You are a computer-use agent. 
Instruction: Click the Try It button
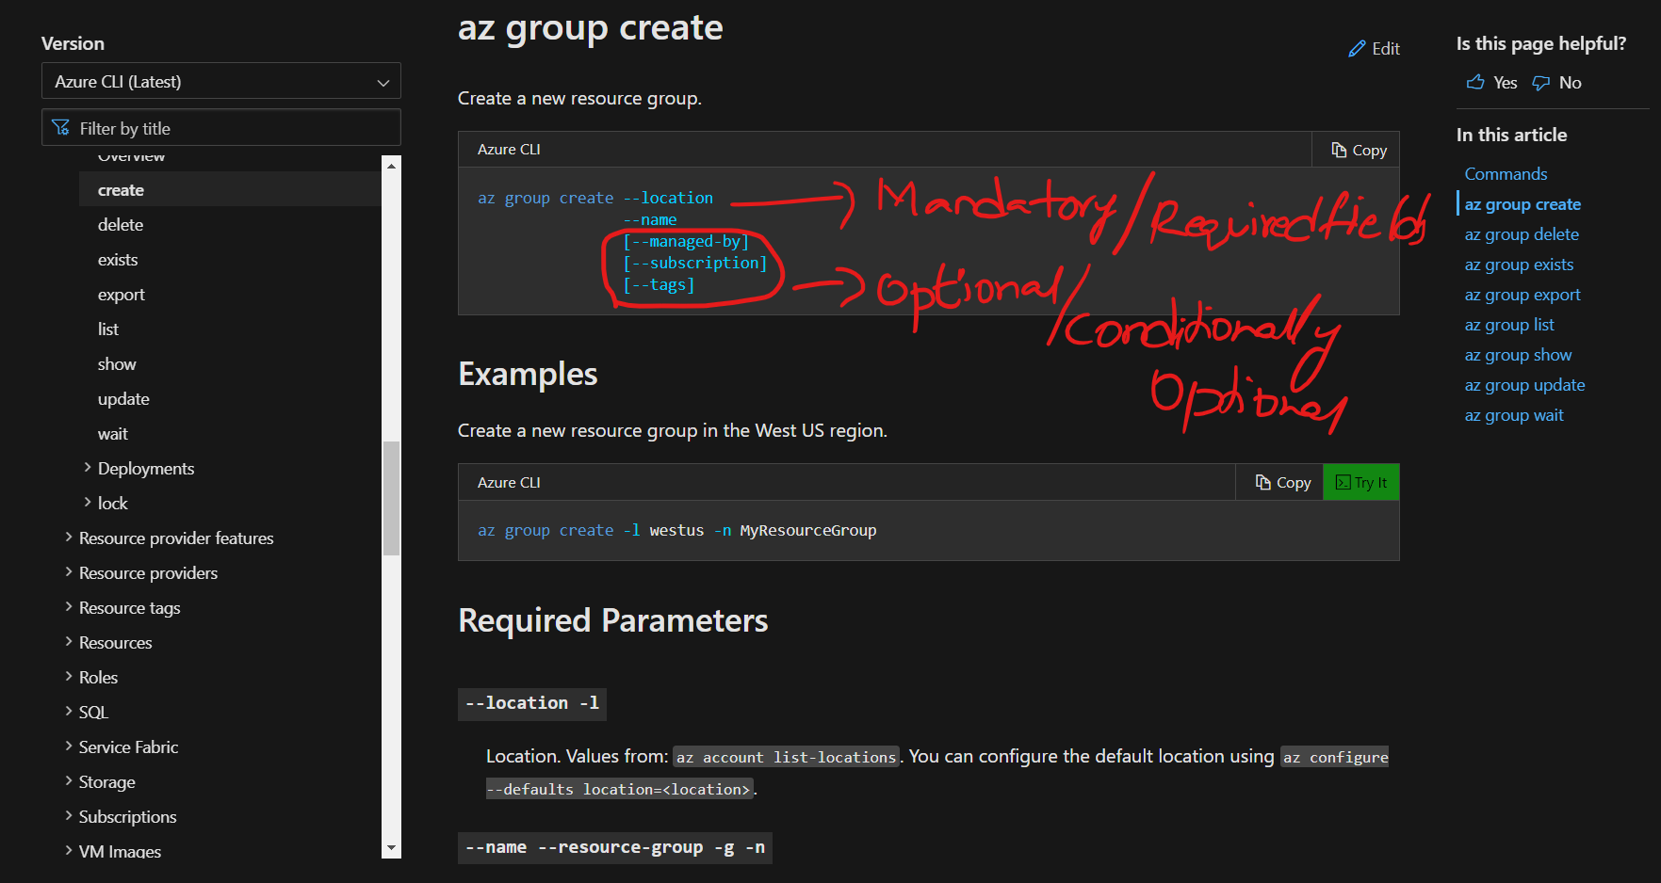[1361, 482]
